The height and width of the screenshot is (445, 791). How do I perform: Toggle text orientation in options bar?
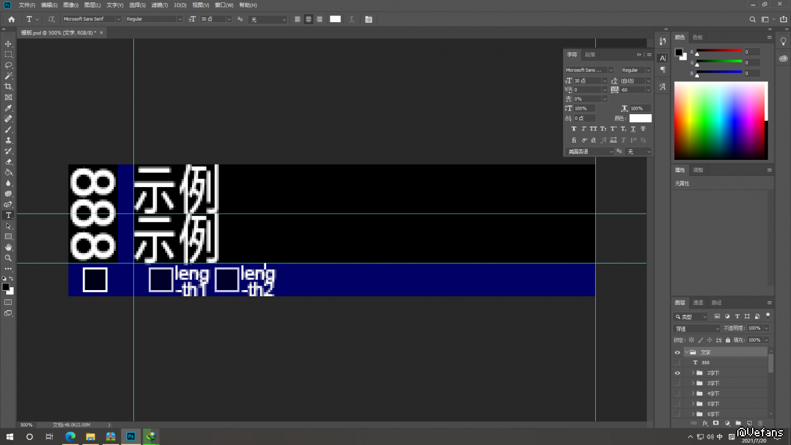51,19
